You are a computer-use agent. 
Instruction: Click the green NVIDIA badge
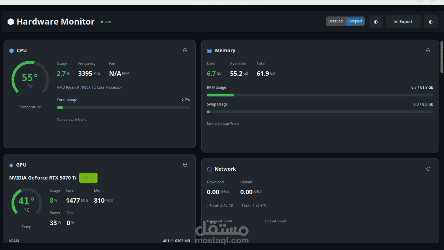[88, 178]
